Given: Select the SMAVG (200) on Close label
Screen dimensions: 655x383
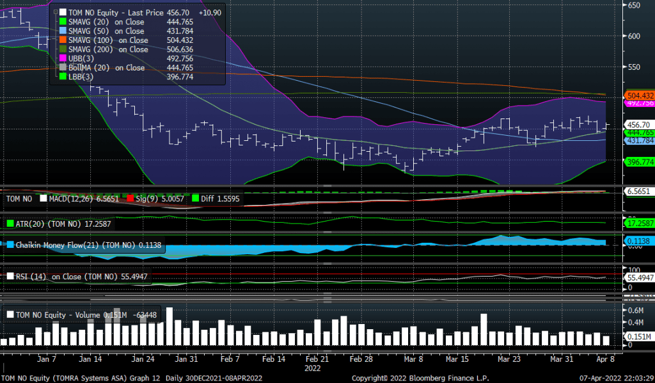Looking at the screenshot, I should pos(108,49).
